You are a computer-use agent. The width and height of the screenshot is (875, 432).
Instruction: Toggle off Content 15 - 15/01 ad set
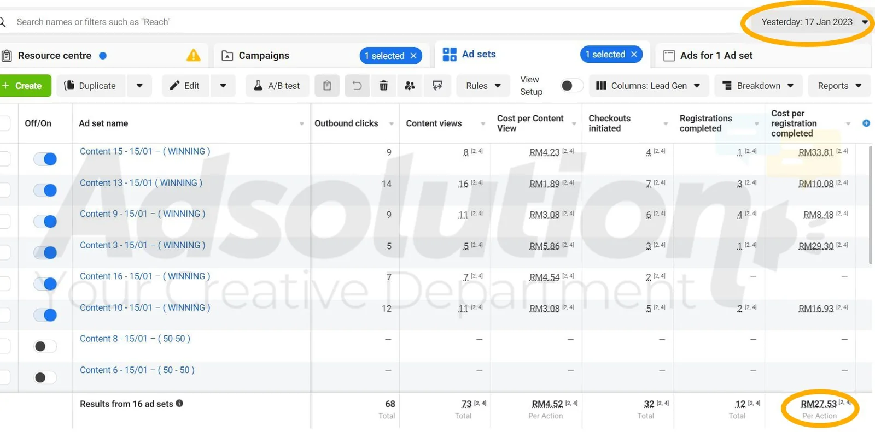point(45,159)
